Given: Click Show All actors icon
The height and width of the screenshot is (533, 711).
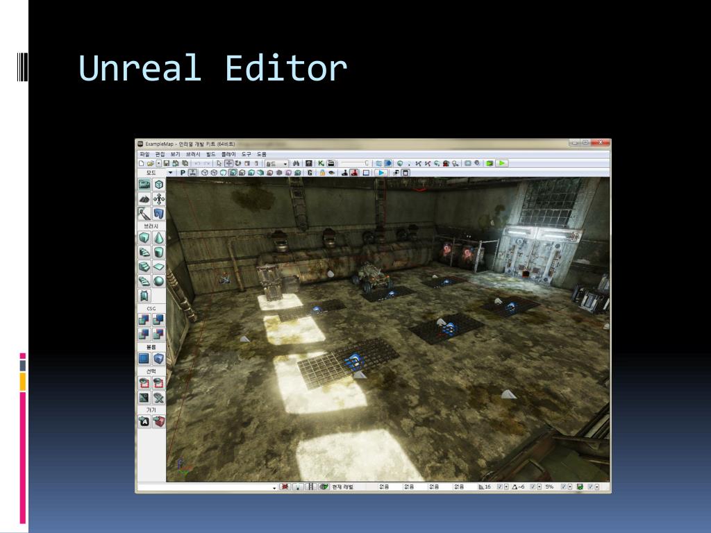Looking at the screenshot, I should point(159,398).
